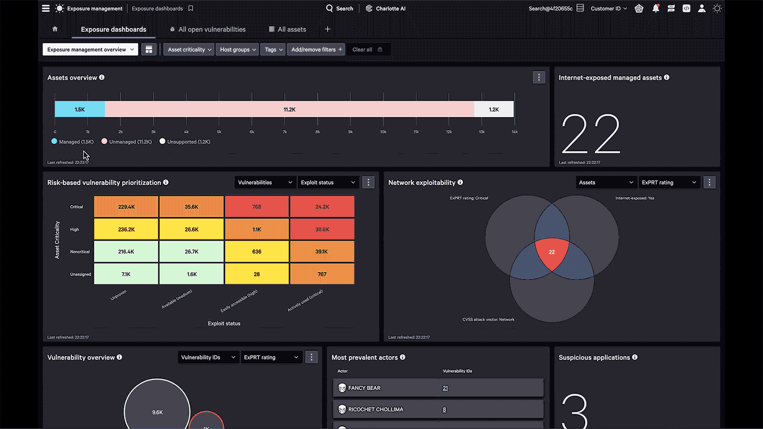Open Exposure management overview dashboard selector

[x=90, y=50]
